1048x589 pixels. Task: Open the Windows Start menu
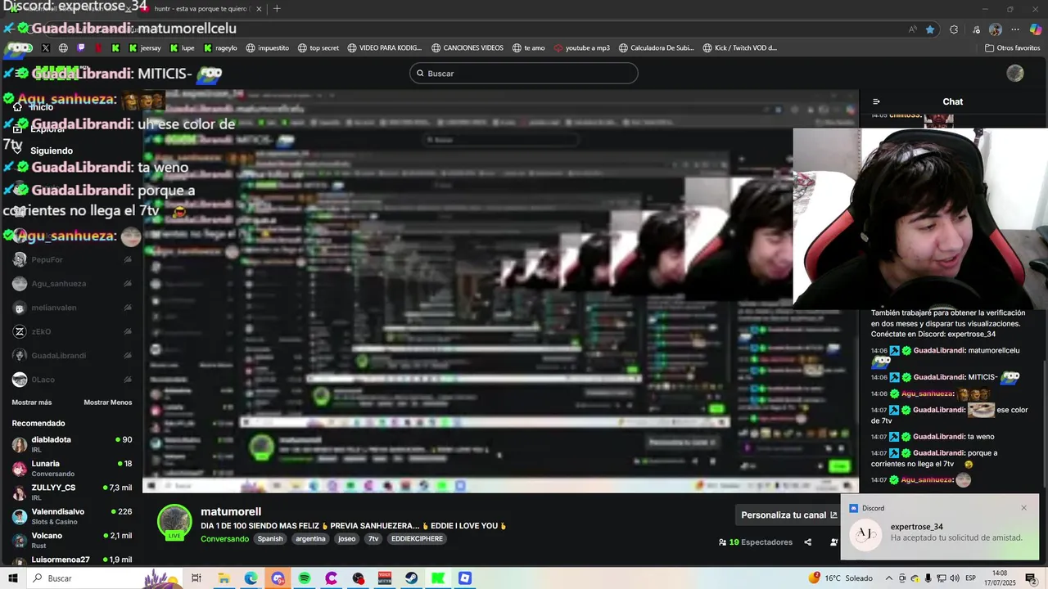coord(12,578)
